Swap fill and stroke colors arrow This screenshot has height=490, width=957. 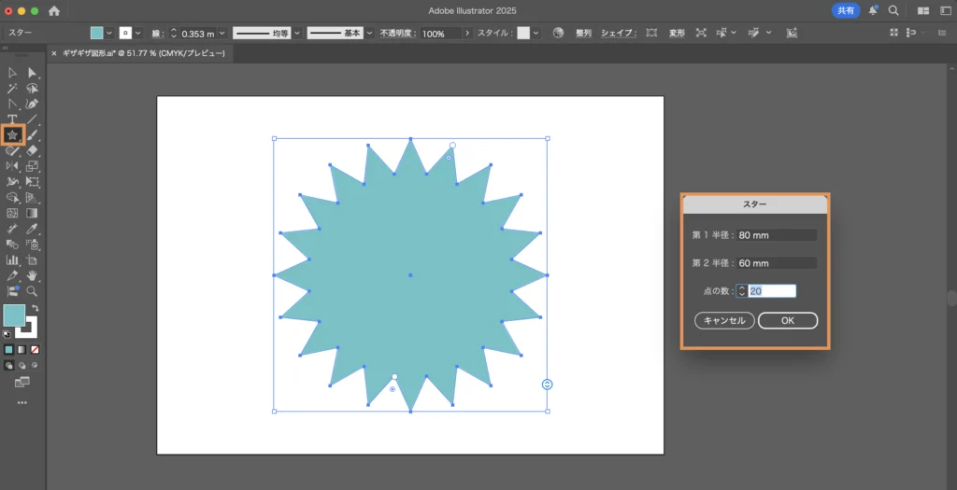click(35, 308)
